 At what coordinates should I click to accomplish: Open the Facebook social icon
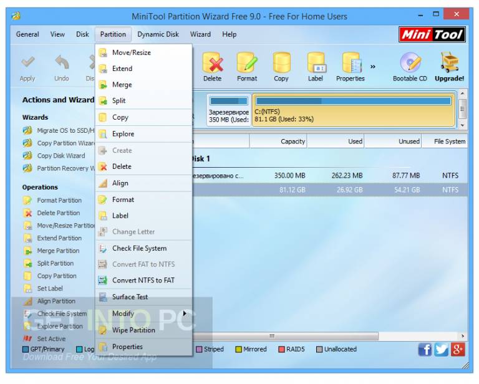point(425,349)
